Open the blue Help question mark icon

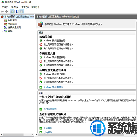coord(17,11)
